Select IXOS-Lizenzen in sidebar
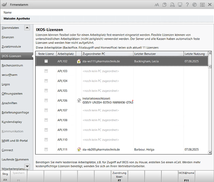This screenshot has width=214, height=182. point(16,56)
